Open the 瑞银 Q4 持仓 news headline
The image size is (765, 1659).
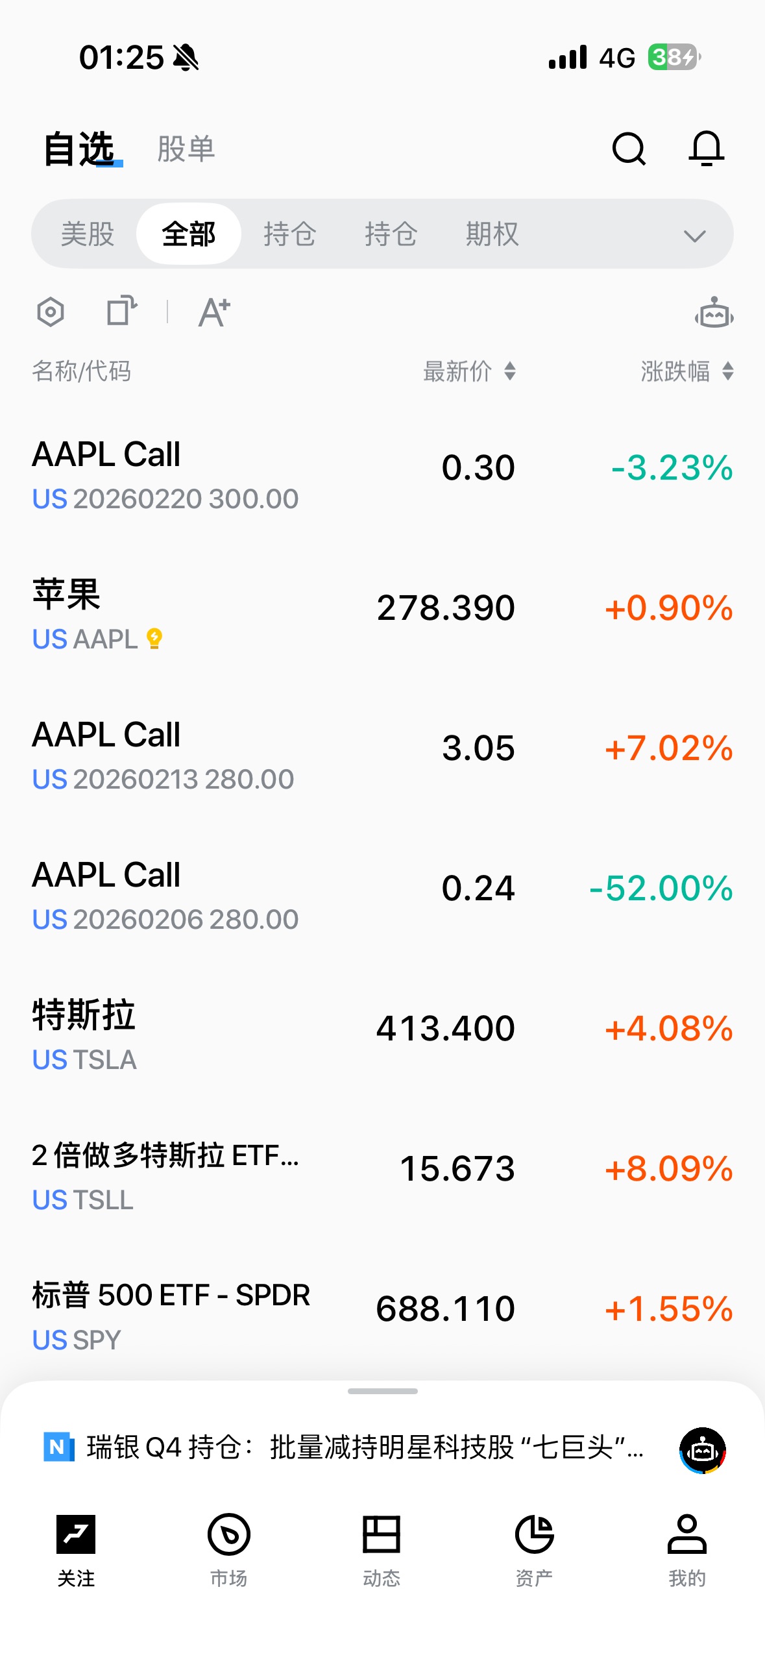click(x=363, y=1447)
